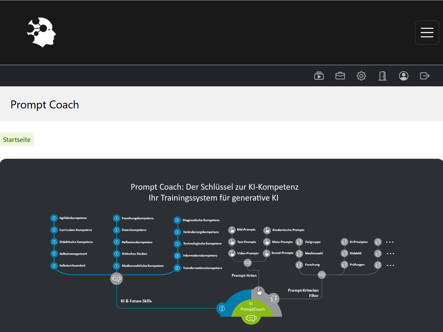Click the KI-Prinzipien filter icon
This screenshot has width=443, height=332.
click(344, 242)
